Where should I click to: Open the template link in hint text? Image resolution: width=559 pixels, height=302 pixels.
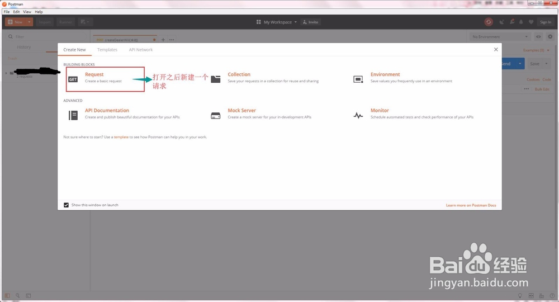pyautogui.click(x=121, y=137)
